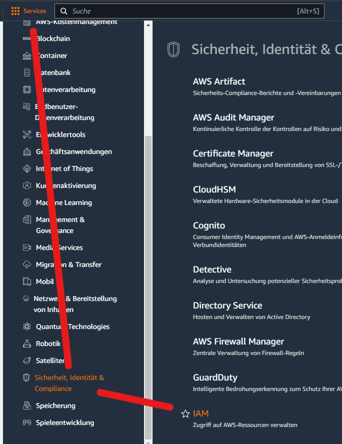Image resolution: width=342 pixels, height=444 pixels.
Task: Open Certificate Manager service
Action: (x=233, y=153)
